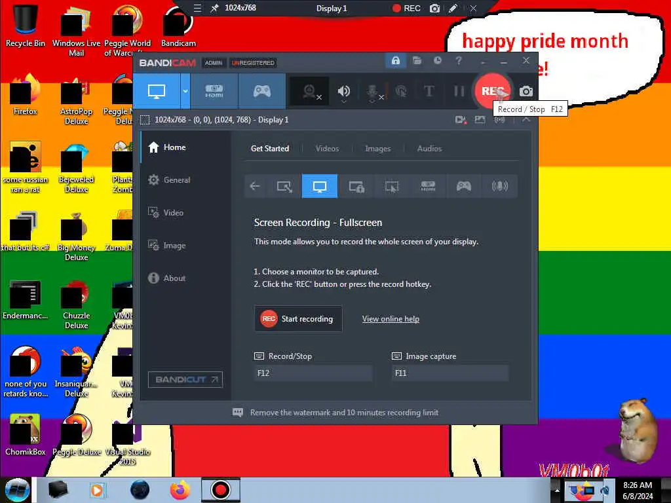Click video record icon in status bar
The image size is (671, 503).
tap(461, 121)
